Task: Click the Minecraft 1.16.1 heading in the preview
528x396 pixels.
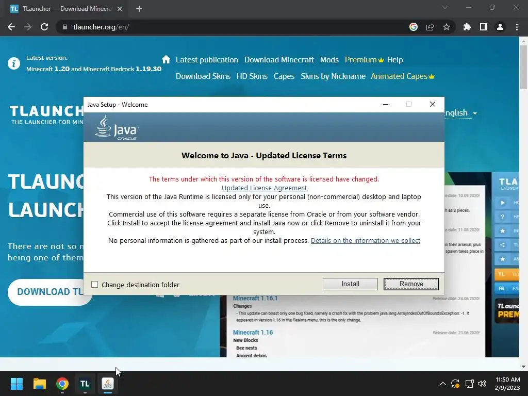Action: (x=255, y=298)
